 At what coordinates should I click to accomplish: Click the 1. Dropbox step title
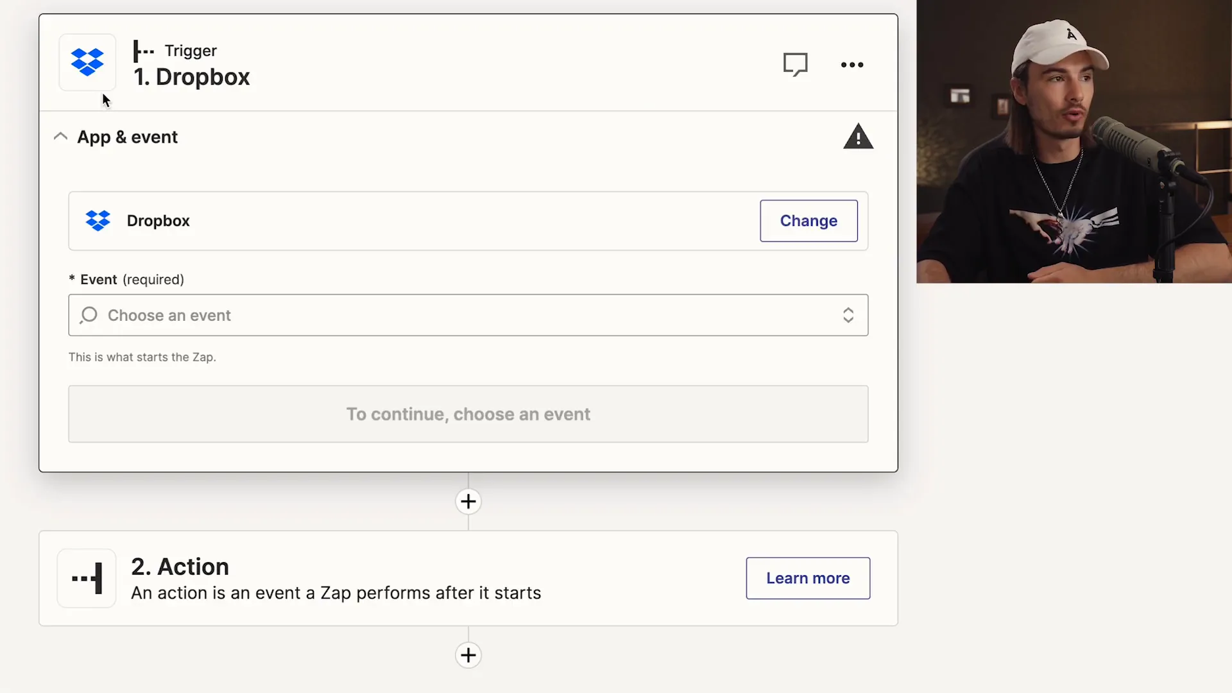coord(191,77)
